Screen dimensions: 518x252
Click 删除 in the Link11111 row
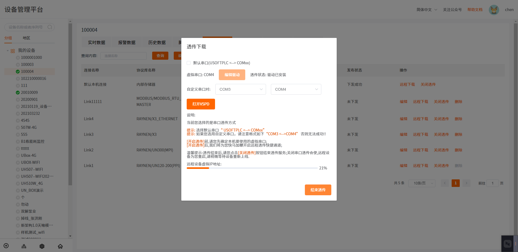(458, 102)
